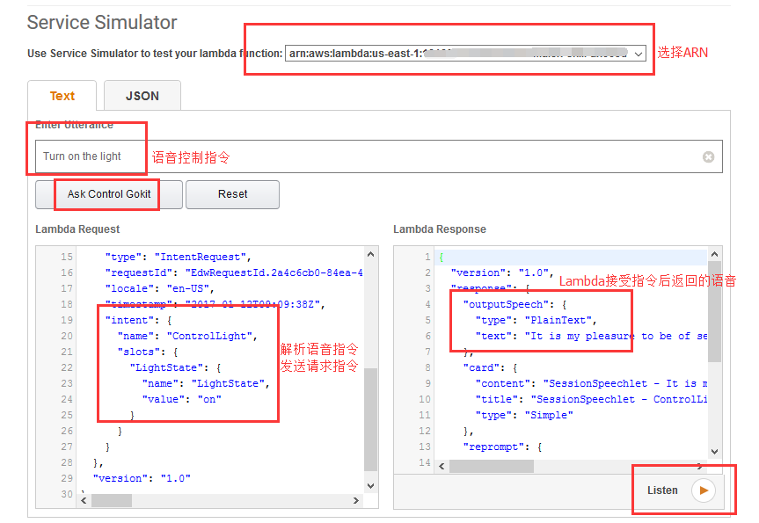Click the Lambda Response scroll right arrow
The height and width of the screenshot is (523, 759).
click(701, 466)
